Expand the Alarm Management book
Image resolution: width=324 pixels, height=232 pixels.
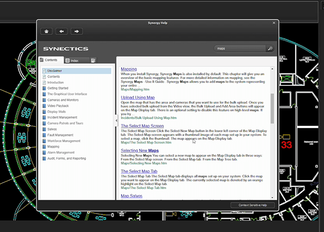point(61,153)
